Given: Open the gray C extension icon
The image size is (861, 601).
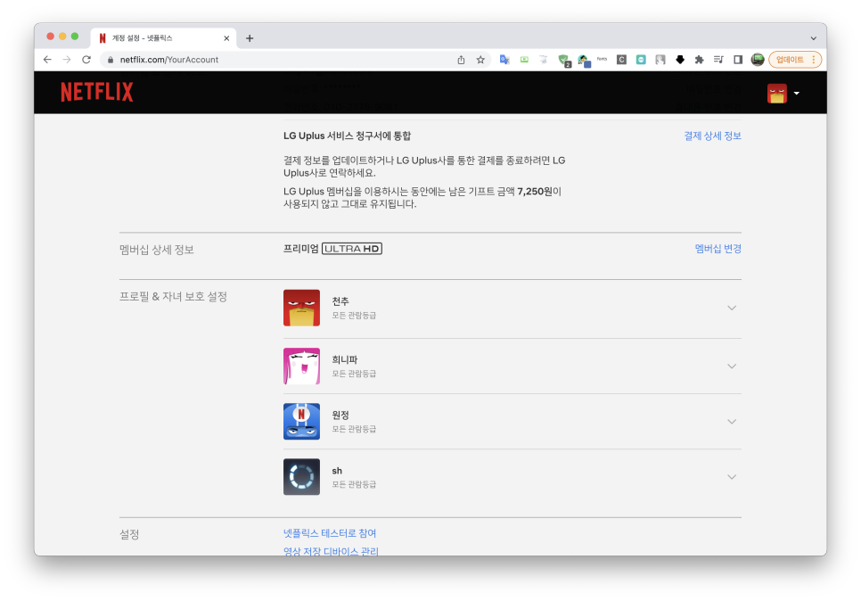Looking at the screenshot, I should click(621, 60).
